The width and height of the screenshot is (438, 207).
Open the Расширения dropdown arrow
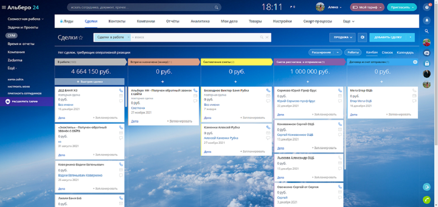pos(338,52)
